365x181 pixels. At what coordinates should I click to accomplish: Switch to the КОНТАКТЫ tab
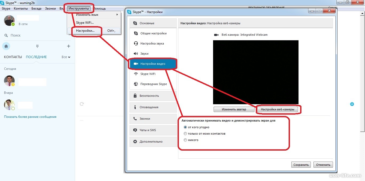point(13,57)
